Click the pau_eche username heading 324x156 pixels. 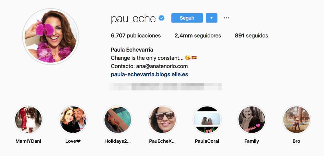(x=133, y=19)
